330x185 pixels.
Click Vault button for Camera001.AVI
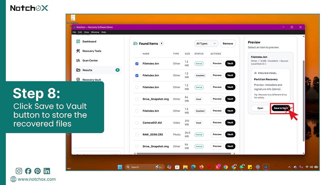click(230, 123)
